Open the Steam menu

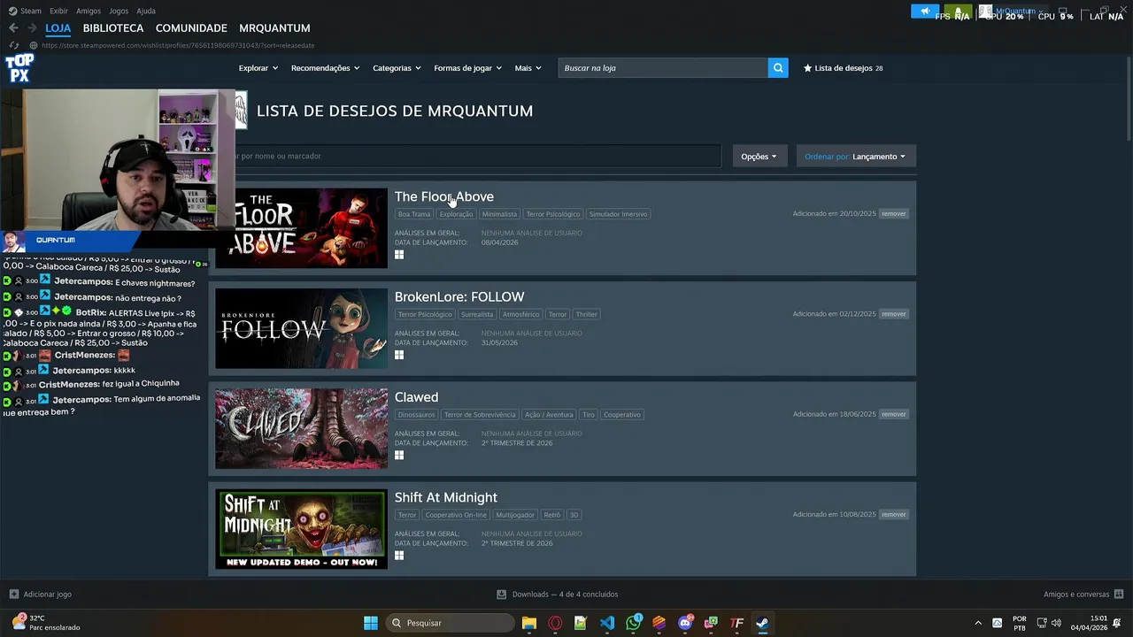(x=25, y=11)
